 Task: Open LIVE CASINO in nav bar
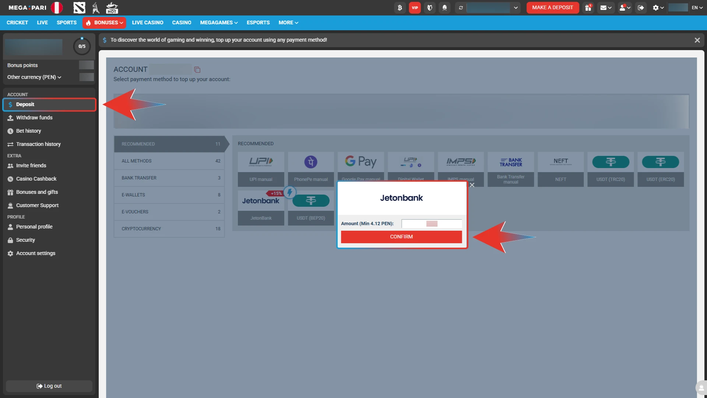point(148,23)
